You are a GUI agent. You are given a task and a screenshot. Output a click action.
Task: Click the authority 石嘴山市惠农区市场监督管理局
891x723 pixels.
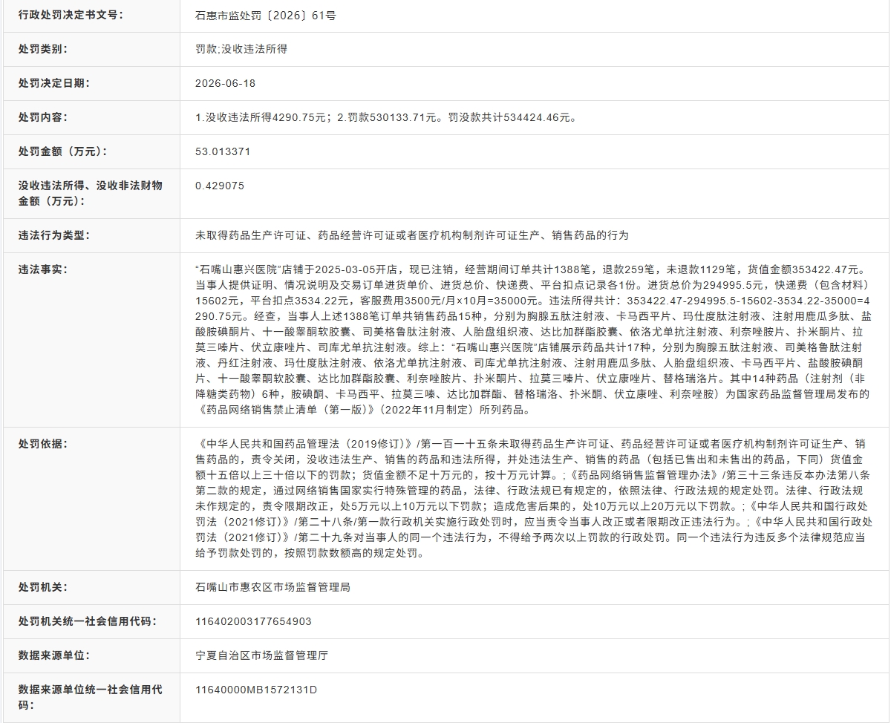[x=272, y=587]
